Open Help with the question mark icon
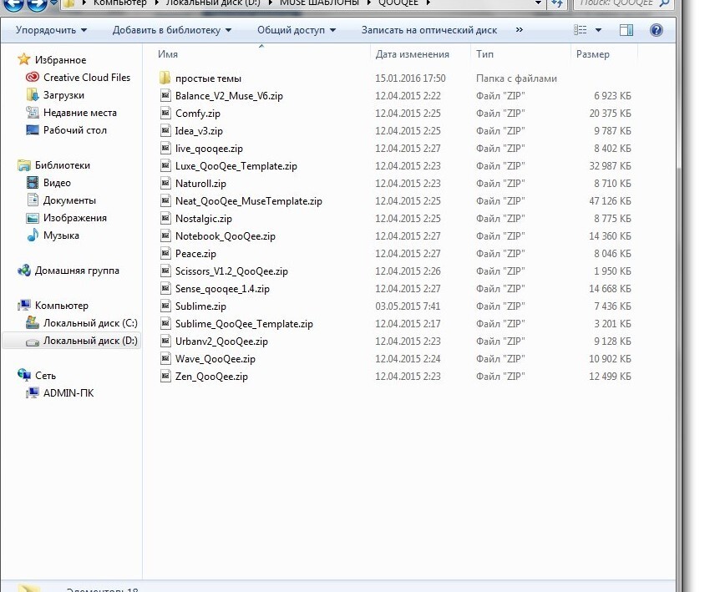 point(657,30)
